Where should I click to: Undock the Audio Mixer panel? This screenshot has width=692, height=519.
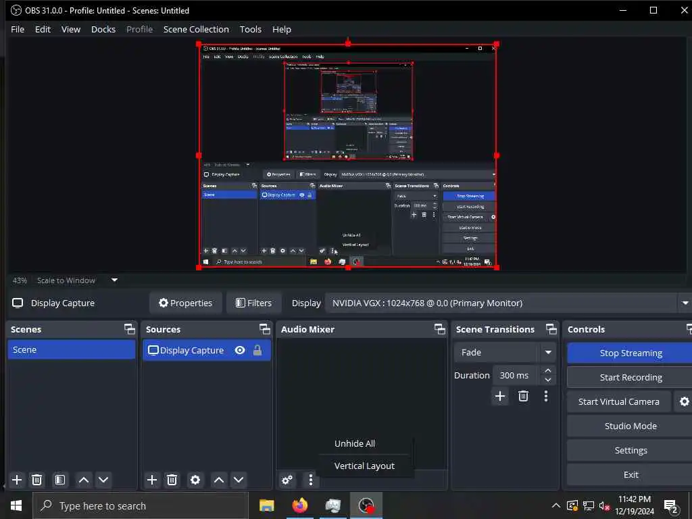439,329
